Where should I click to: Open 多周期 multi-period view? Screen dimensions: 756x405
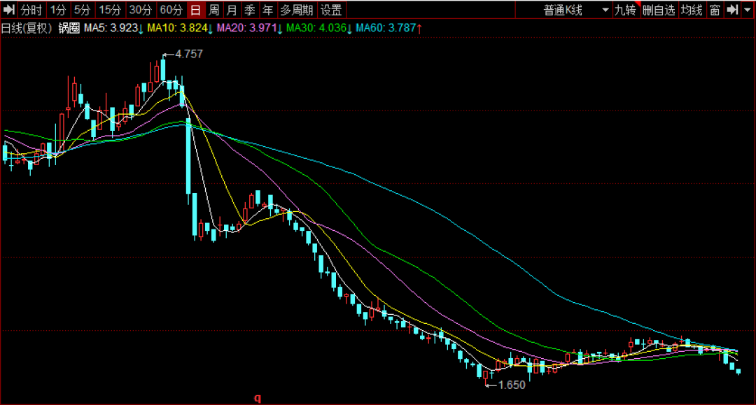pyautogui.click(x=297, y=10)
